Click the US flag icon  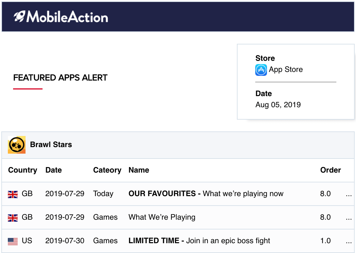click(x=13, y=242)
